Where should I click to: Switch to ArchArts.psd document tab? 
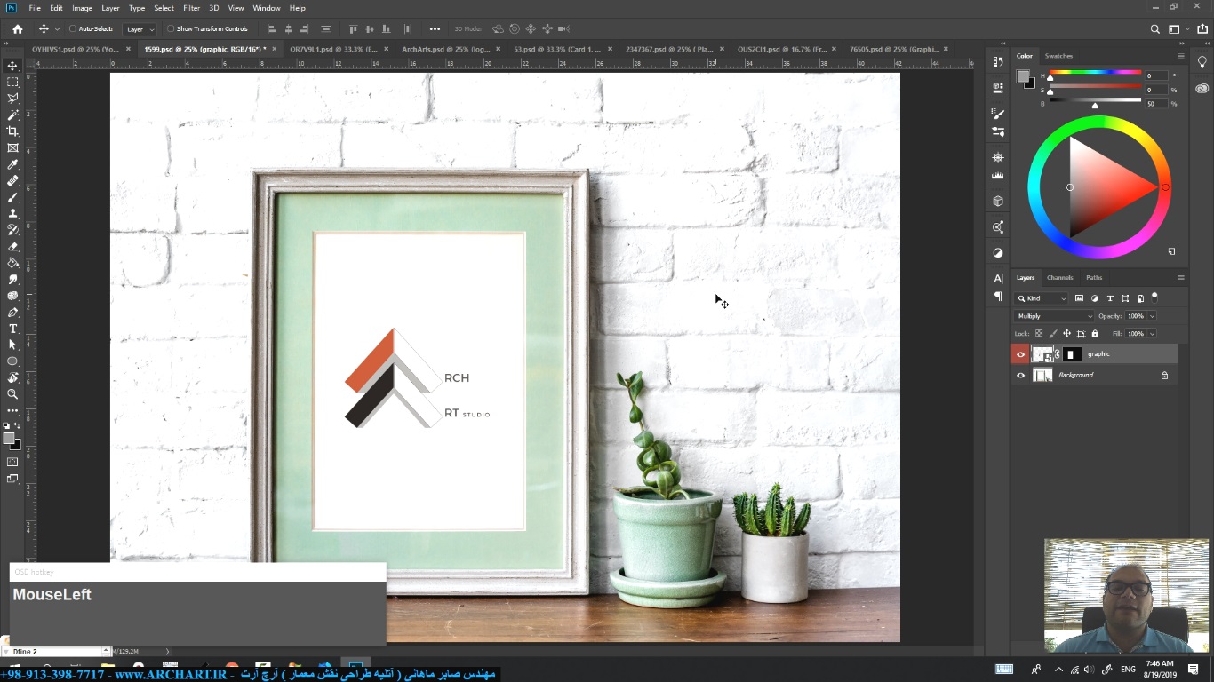click(x=445, y=50)
